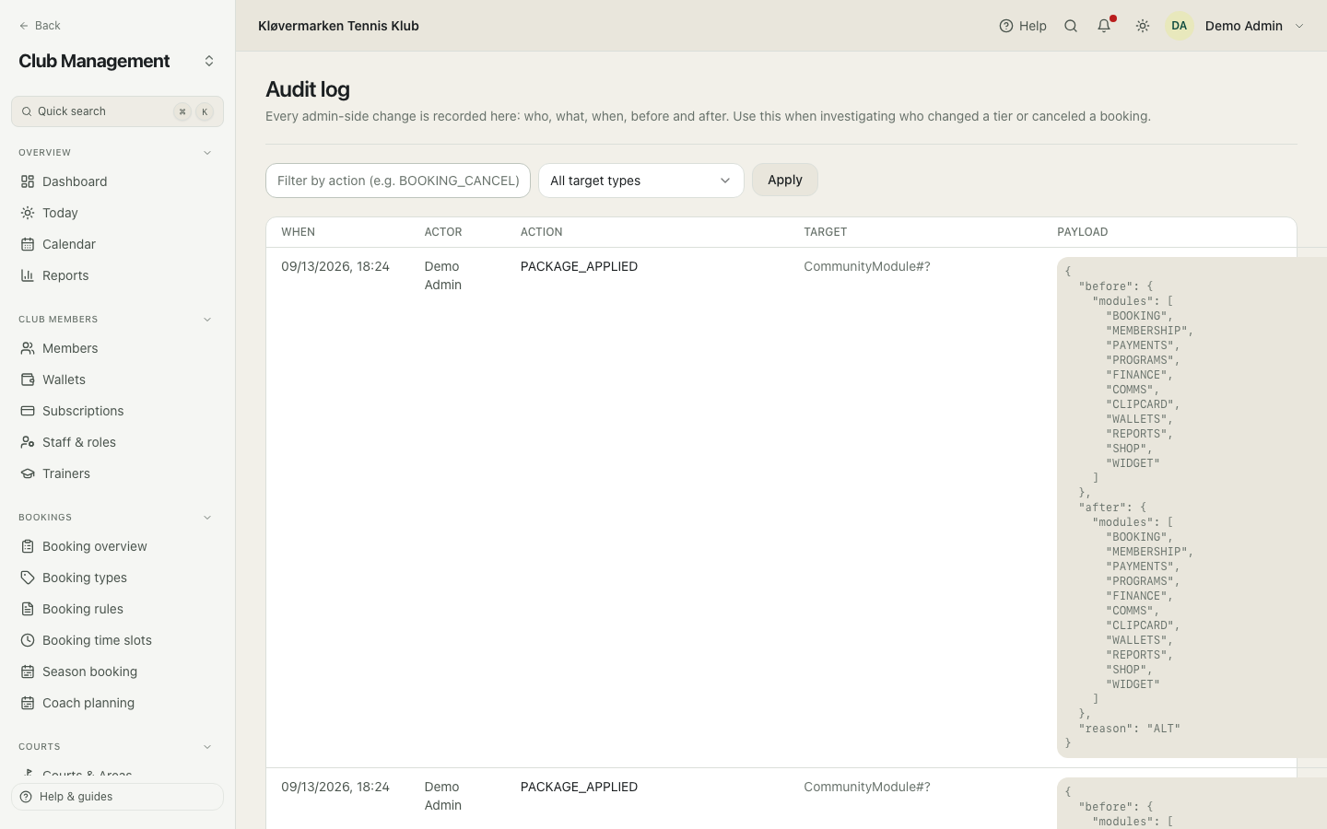This screenshot has width=1327, height=829.
Task: Focus the Quick search field
Action: click(117, 111)
